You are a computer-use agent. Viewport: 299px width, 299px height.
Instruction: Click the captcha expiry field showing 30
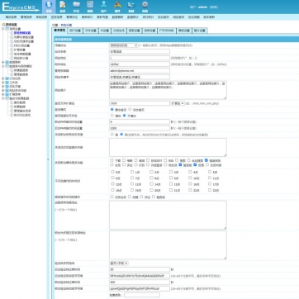tap(140, 269)
